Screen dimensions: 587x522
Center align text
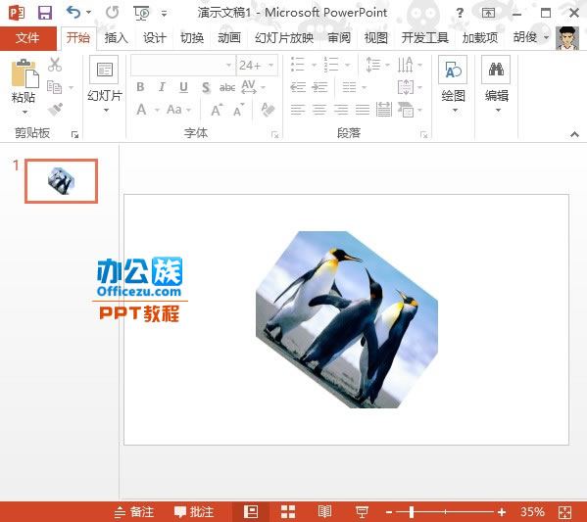point(319,110)
